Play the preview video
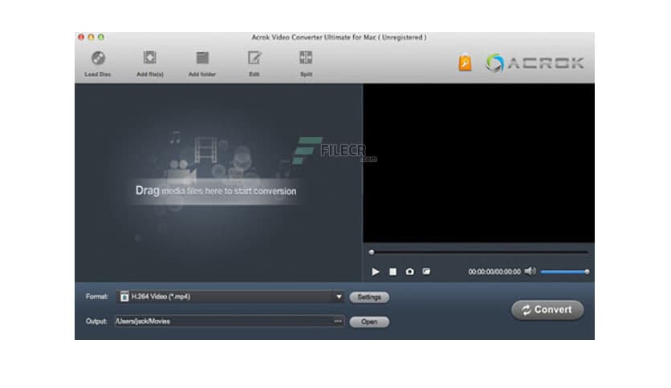The width and height of the screenshot is (671, 388). (x=376, y=272)
